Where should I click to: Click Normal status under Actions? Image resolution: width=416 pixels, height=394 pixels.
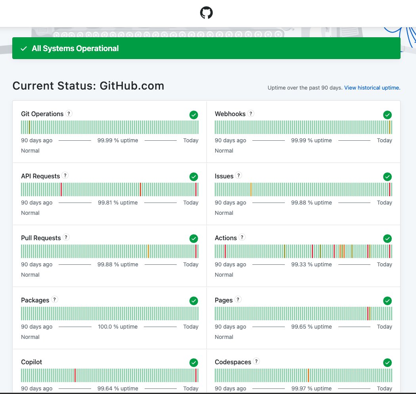pos(224,275)
